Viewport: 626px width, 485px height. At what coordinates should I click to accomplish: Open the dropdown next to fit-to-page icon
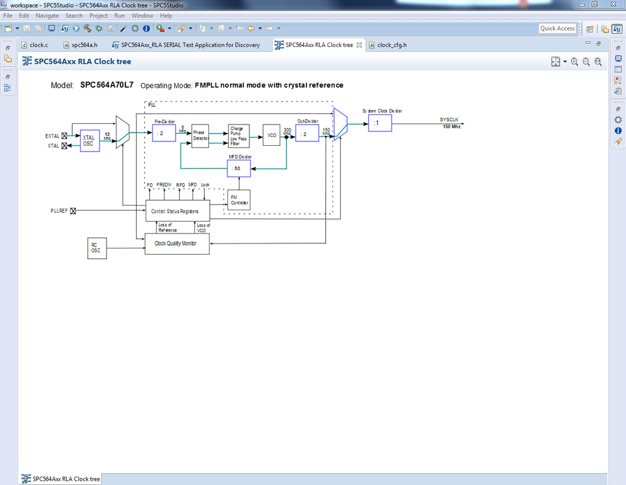[565, 62]
